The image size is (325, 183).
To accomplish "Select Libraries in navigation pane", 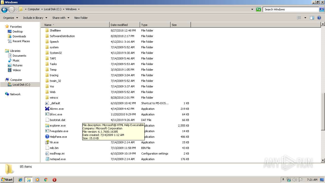I will coord(15,51).
